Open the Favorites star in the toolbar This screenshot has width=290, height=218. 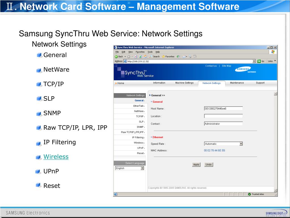coord(168,56)
